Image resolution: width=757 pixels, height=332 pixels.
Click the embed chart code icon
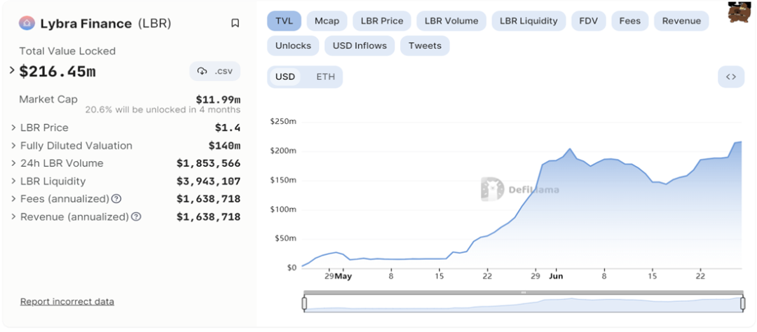(730, 77)
